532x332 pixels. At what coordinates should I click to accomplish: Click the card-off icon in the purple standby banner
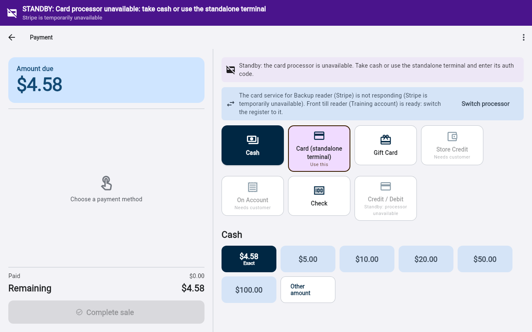point(12,13)
